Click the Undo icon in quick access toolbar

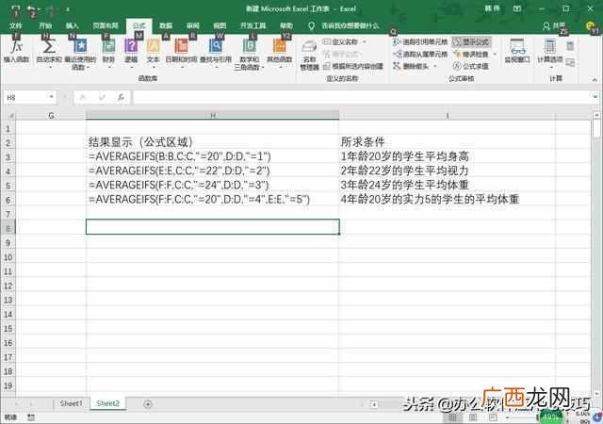point(32,9)
